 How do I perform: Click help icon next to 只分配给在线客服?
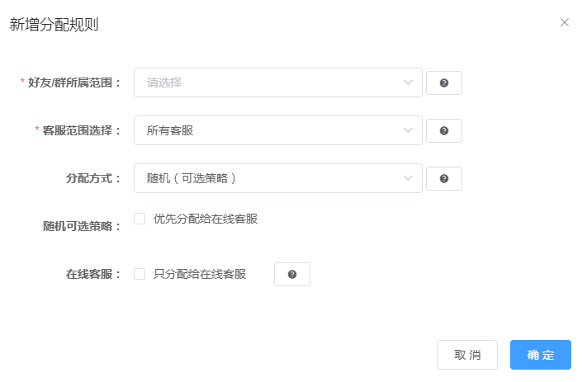coord(292,275)
